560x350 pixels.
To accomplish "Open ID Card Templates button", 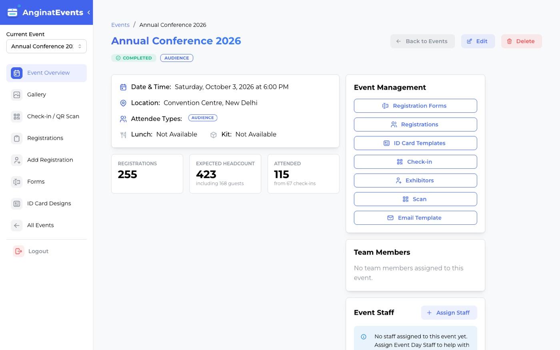I will pos(415,143).
